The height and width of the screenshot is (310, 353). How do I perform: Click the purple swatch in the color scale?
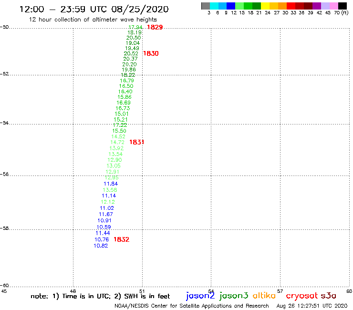click(317, 6)
